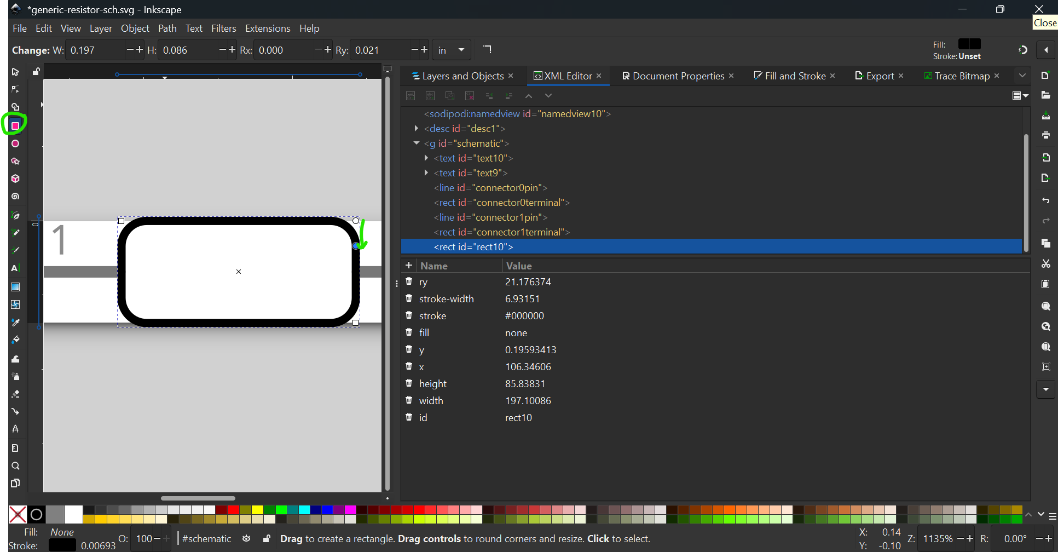Collapse the schematic group node
This screenshot has height=552, width=1058.
[x=417, y=143]
